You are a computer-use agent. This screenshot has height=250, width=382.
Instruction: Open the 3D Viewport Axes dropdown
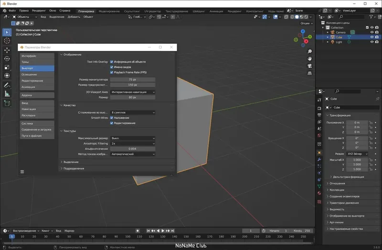(133, 92)
